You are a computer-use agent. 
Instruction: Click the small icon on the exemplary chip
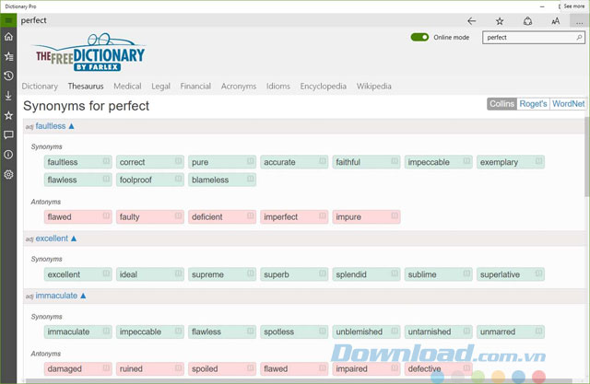(x=538, y=161)
